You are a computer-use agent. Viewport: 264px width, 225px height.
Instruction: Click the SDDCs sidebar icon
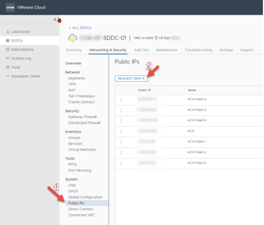pyautogui.click(x=8, y=41)
